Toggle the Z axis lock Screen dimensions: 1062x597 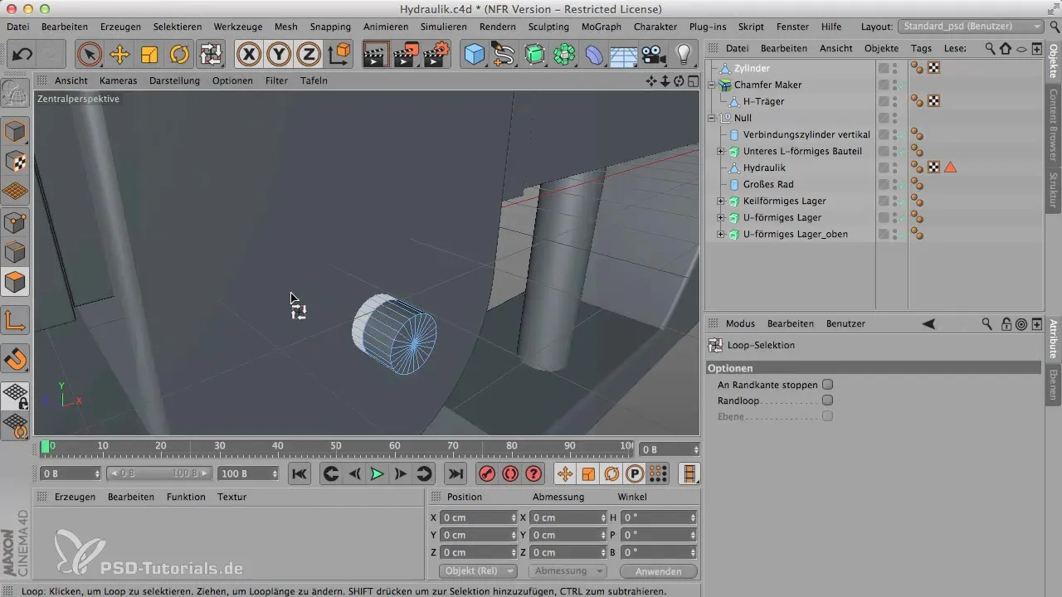point(309,56)
